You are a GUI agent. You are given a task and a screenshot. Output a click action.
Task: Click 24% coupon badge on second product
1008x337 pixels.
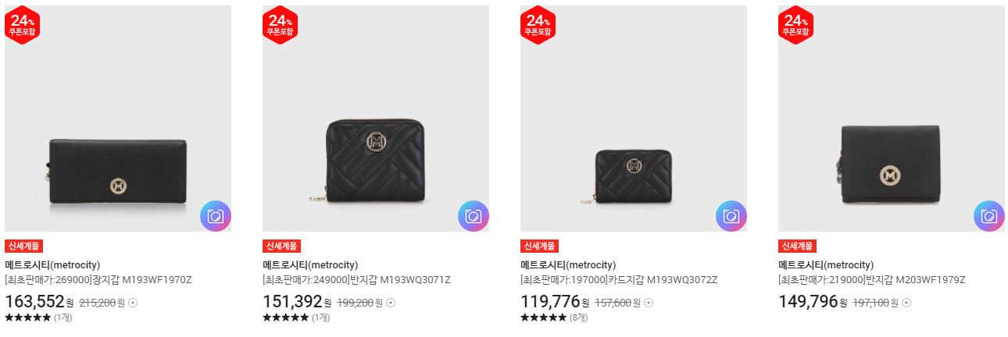(279, 25)
